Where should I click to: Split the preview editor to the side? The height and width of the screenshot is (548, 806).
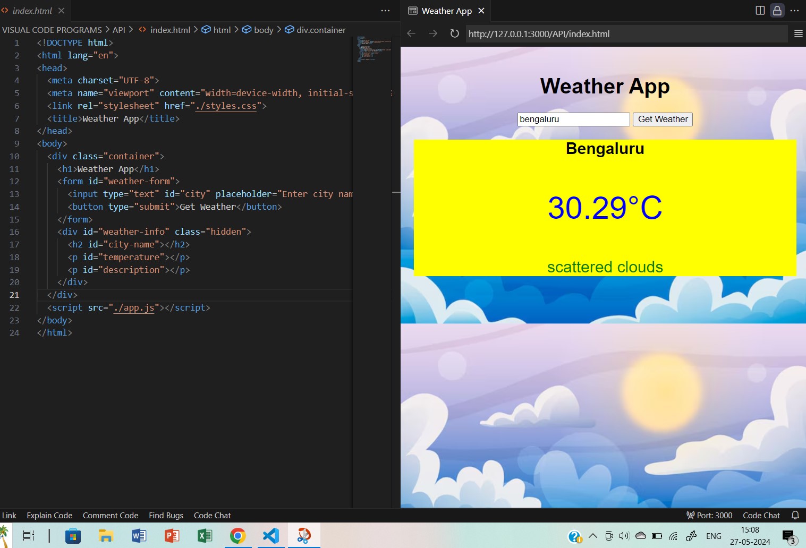(760, 11)
